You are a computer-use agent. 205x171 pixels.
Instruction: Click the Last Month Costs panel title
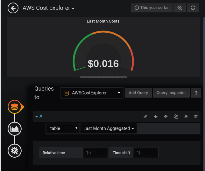[x=103, y=21]
